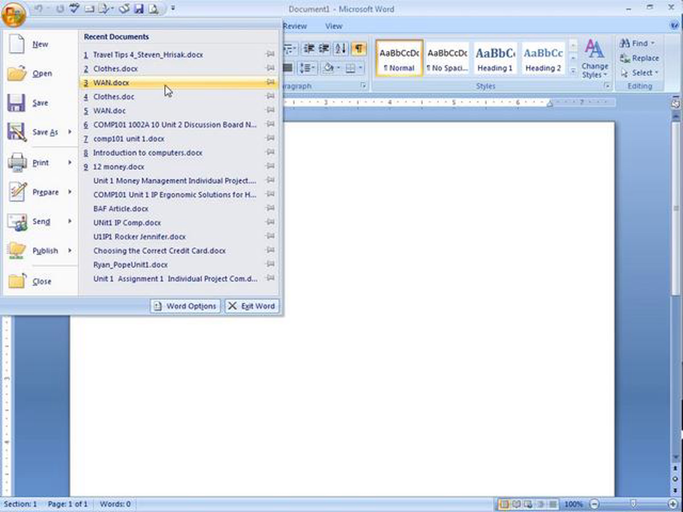Choose Print from the Office menu
The height and width of the screenshot is (512, 683).
point(40,163)
